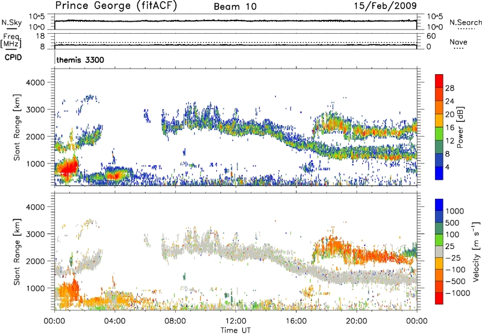Image resolution: width=482 pixels, height=334 pixels.
Task: Click the 'Freq. [MHz]' axis label
Action: pos(11,40)
